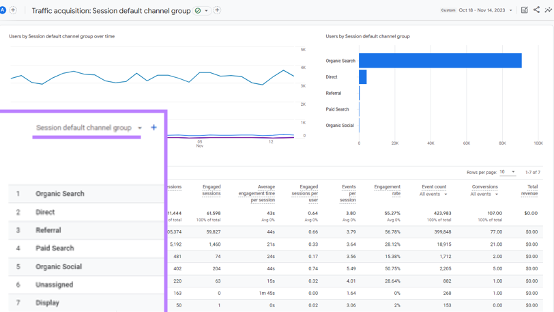Sort table by Engagement rate column
Image resolution: width=554 pixels, height=312 pixels.
tap(387, 190)
